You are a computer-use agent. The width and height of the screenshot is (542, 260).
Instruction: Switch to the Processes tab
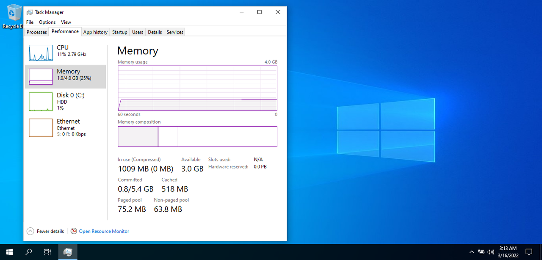(37, 32)
